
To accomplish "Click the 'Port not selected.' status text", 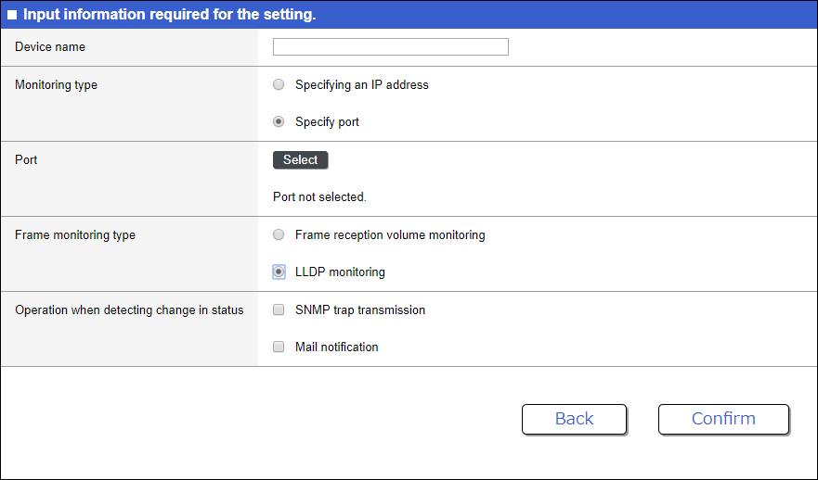I will (319, 197).
